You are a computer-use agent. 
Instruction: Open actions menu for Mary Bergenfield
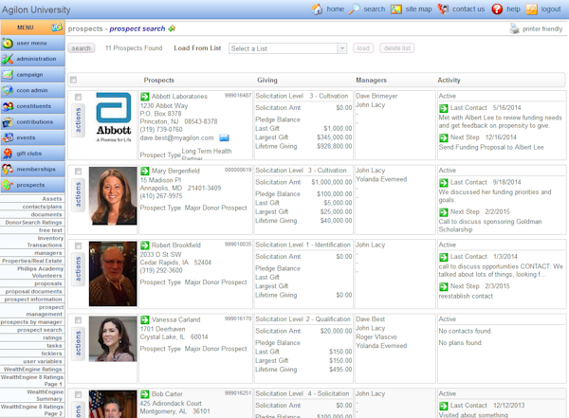[x=78, y=195]
